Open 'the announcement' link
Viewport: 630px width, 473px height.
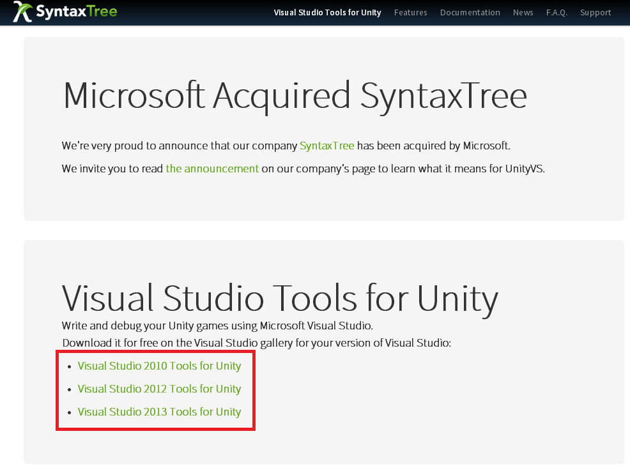click(212, 169)
